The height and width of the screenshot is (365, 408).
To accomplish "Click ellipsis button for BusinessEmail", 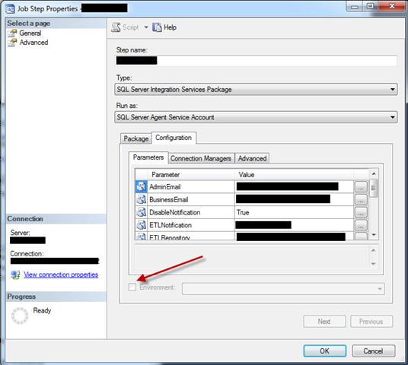I will [x=361, y=199].
